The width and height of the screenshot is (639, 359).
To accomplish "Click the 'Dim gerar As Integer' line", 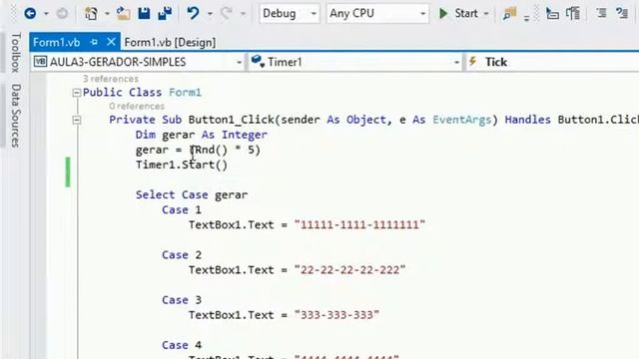I will point(202,135).
